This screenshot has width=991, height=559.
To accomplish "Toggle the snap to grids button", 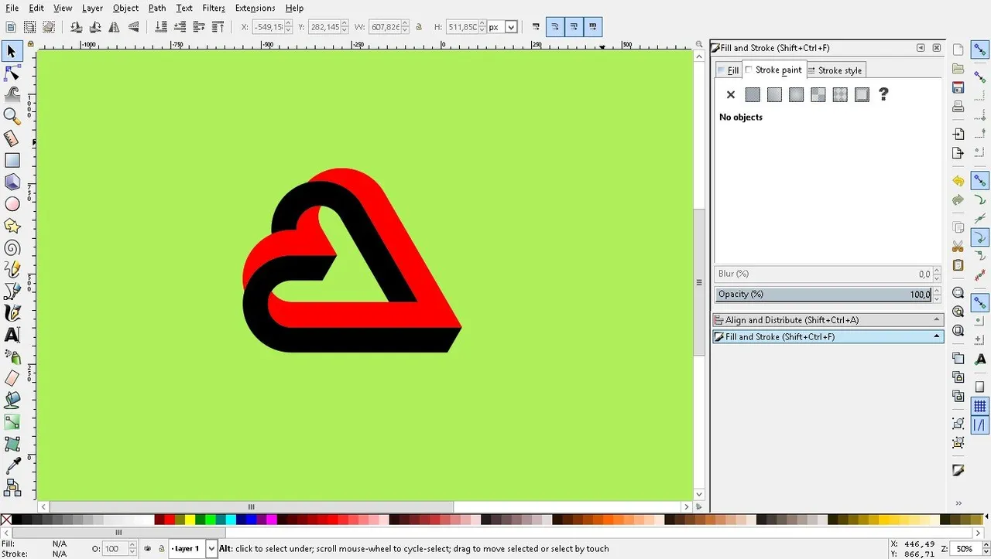I will (979, 405).
